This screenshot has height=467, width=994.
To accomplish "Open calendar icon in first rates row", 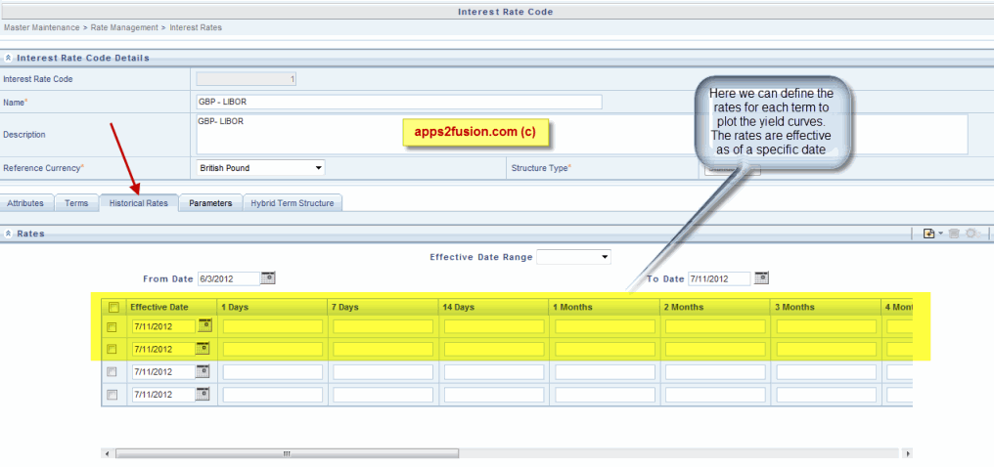I will [x=203, y=326].
